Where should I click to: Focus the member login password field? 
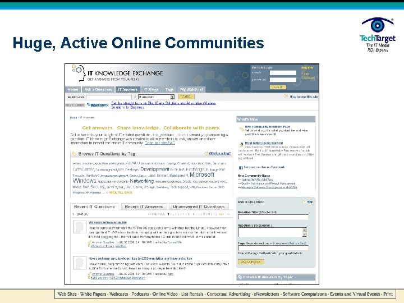(283, 80)
